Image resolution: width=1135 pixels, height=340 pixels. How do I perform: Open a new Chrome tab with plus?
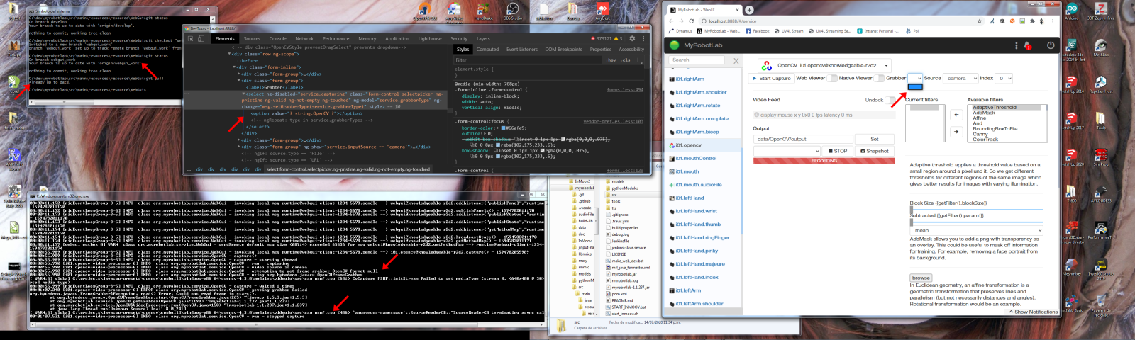click(749, 10)
